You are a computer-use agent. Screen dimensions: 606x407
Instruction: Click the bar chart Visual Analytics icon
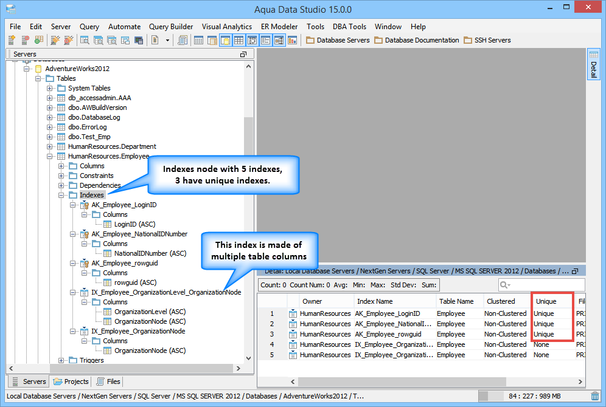pyautogui.click(x=293, y=40)
